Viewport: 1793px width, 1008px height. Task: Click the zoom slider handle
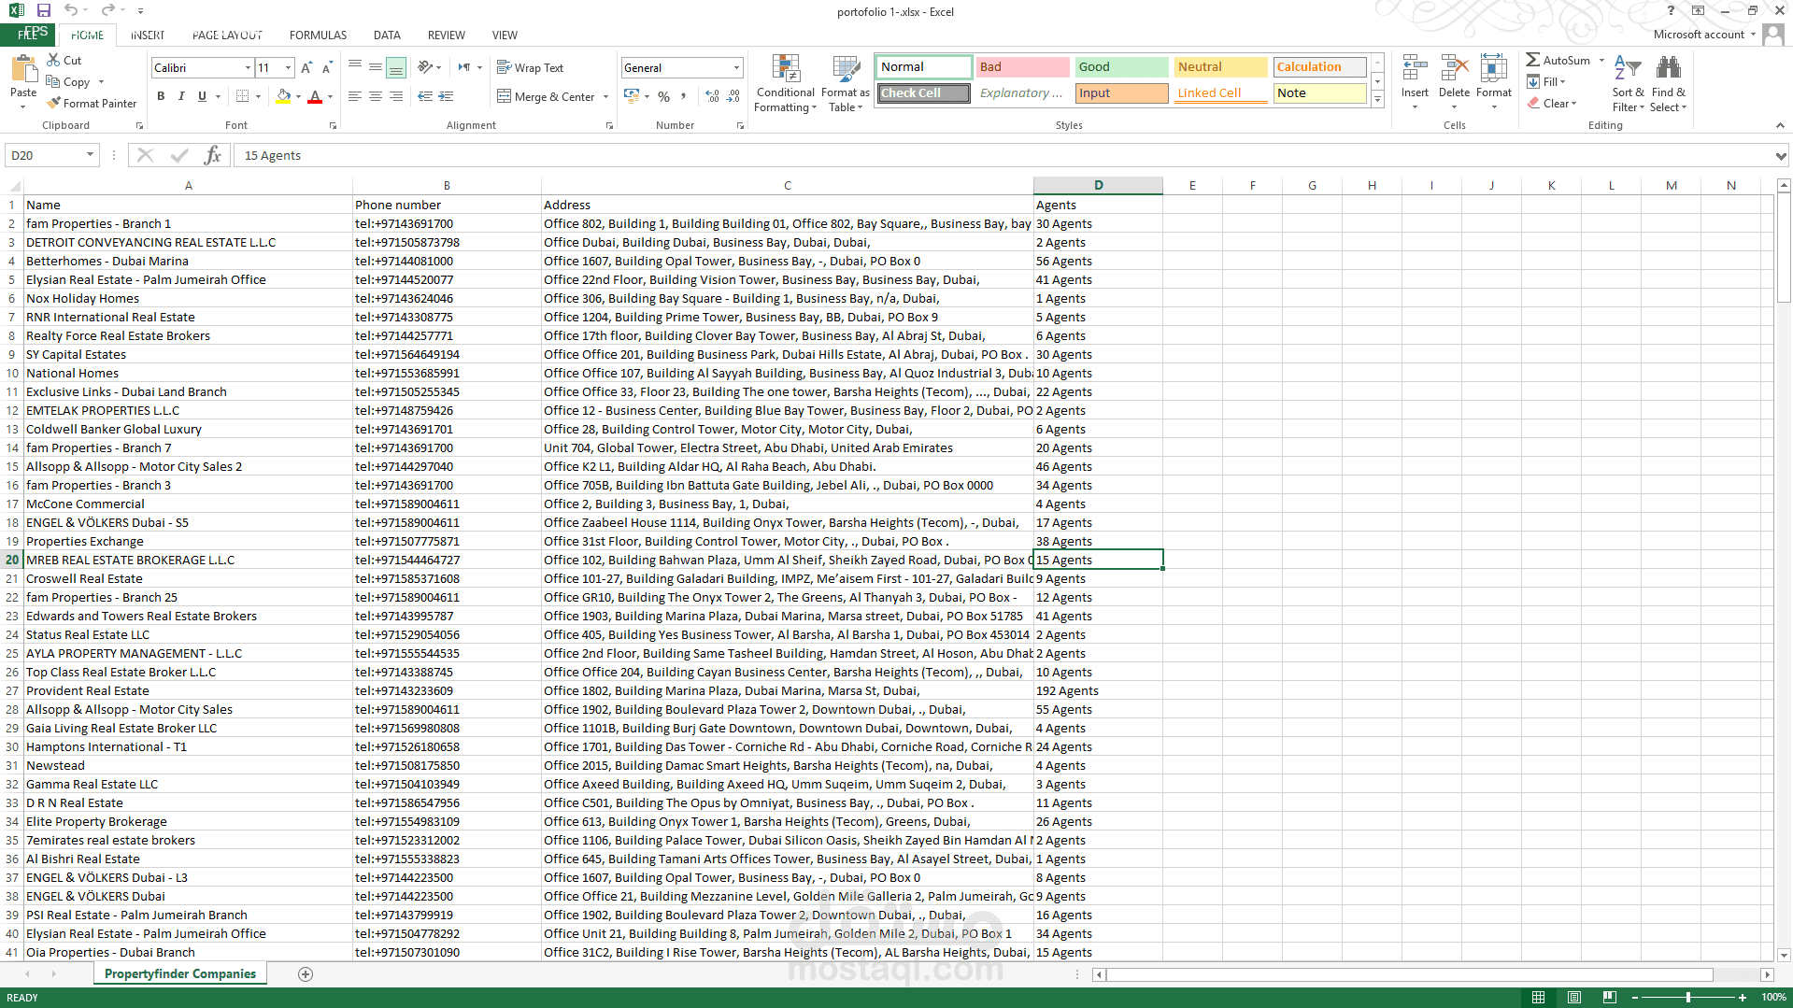(1687, 997)
